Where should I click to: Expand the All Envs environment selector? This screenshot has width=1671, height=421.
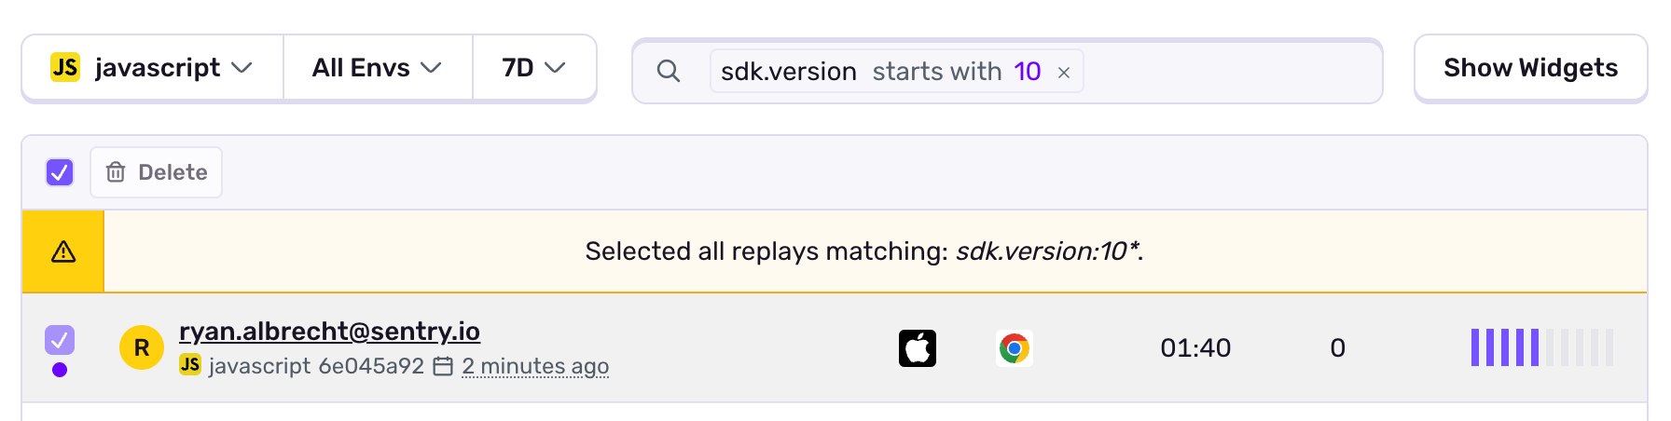click(x=377, y=68)
